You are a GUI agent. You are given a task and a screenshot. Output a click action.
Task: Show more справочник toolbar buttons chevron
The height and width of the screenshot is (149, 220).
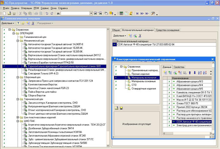[211, 73]
